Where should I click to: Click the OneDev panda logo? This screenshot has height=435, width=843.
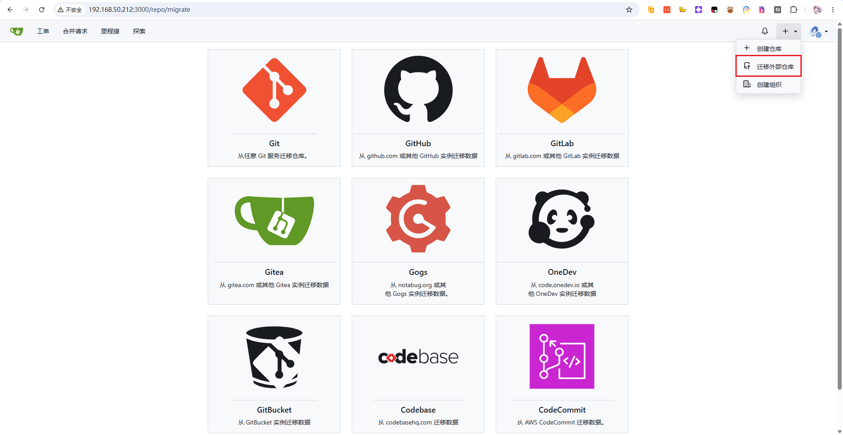click(562, 219)
